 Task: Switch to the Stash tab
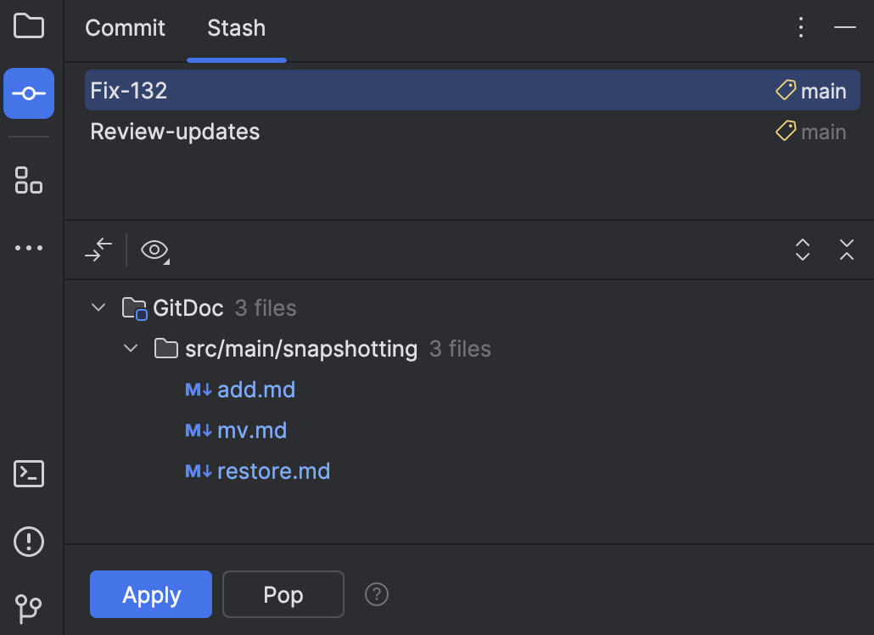coord(236,28)
